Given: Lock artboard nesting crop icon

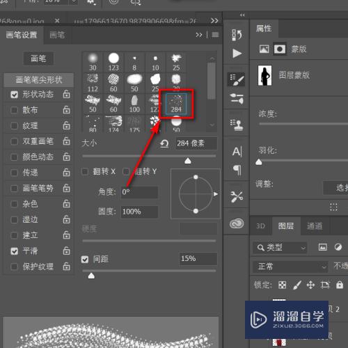Looking at the screenshot, I should [325, 285].
